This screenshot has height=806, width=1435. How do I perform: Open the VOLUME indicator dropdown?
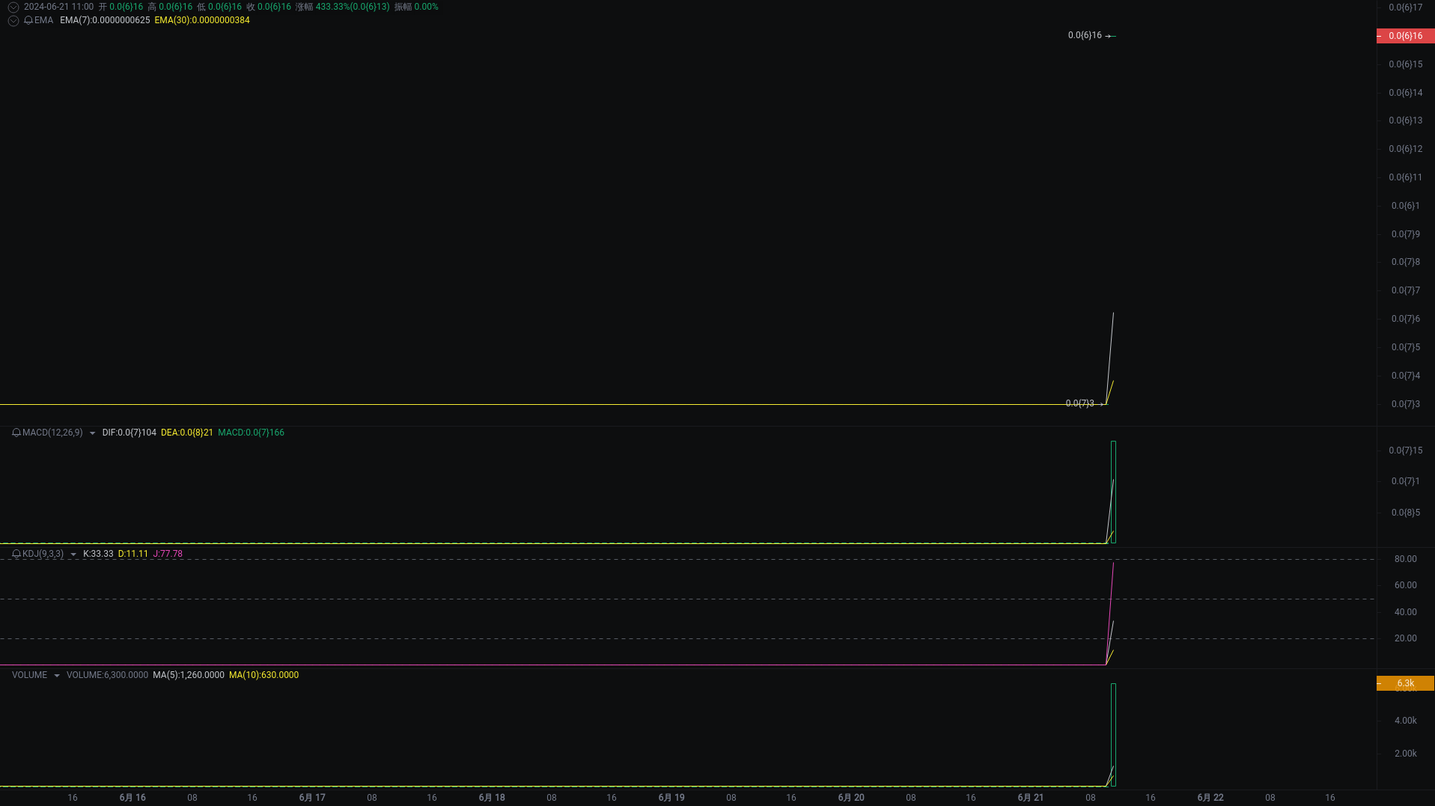click(57, 675)
